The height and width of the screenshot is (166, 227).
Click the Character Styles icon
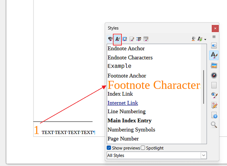click(117, 39)
